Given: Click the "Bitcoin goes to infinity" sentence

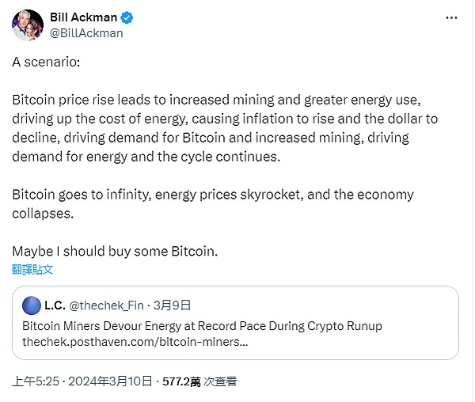Looking at the screenshot, I should coord(212,195).
